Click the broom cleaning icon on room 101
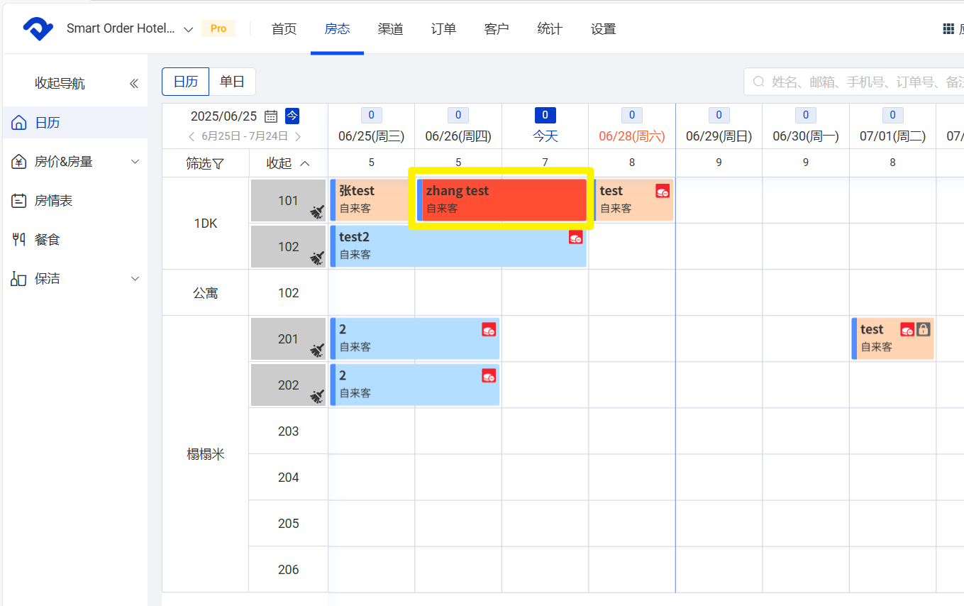 317,211
